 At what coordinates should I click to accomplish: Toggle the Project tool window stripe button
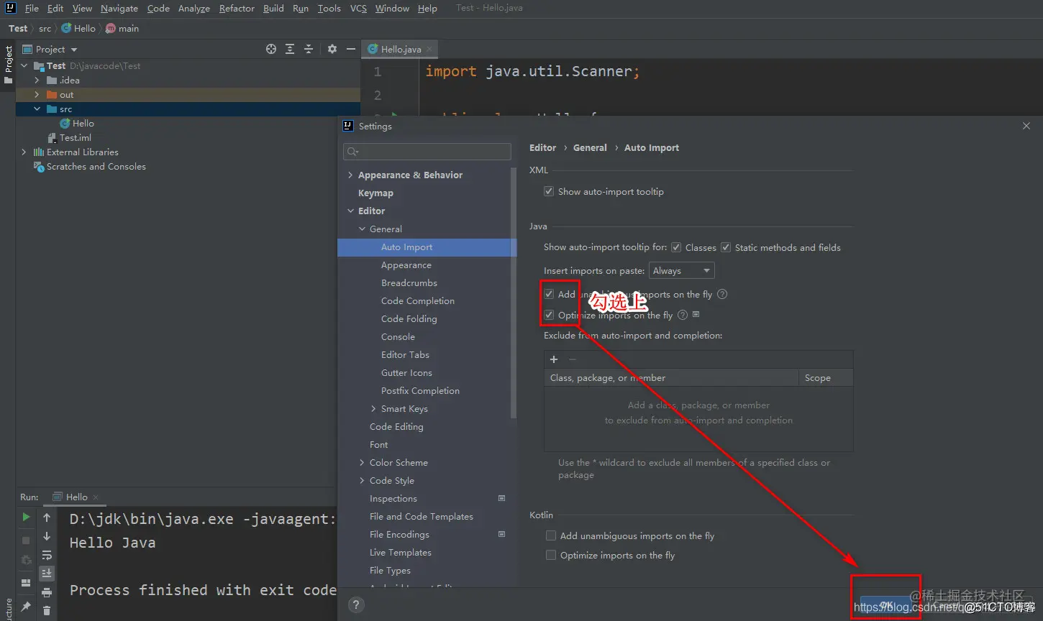pos(8,65)
